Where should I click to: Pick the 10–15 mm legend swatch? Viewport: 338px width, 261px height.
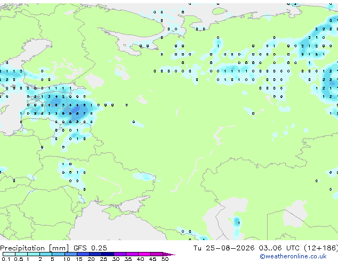[x=70, y=254]
